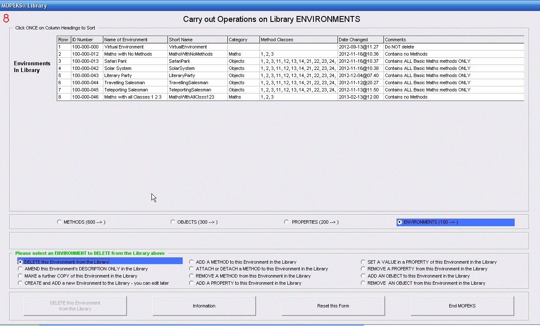
Task: Click short name cell SolarSystem
Action: [198, 68]
